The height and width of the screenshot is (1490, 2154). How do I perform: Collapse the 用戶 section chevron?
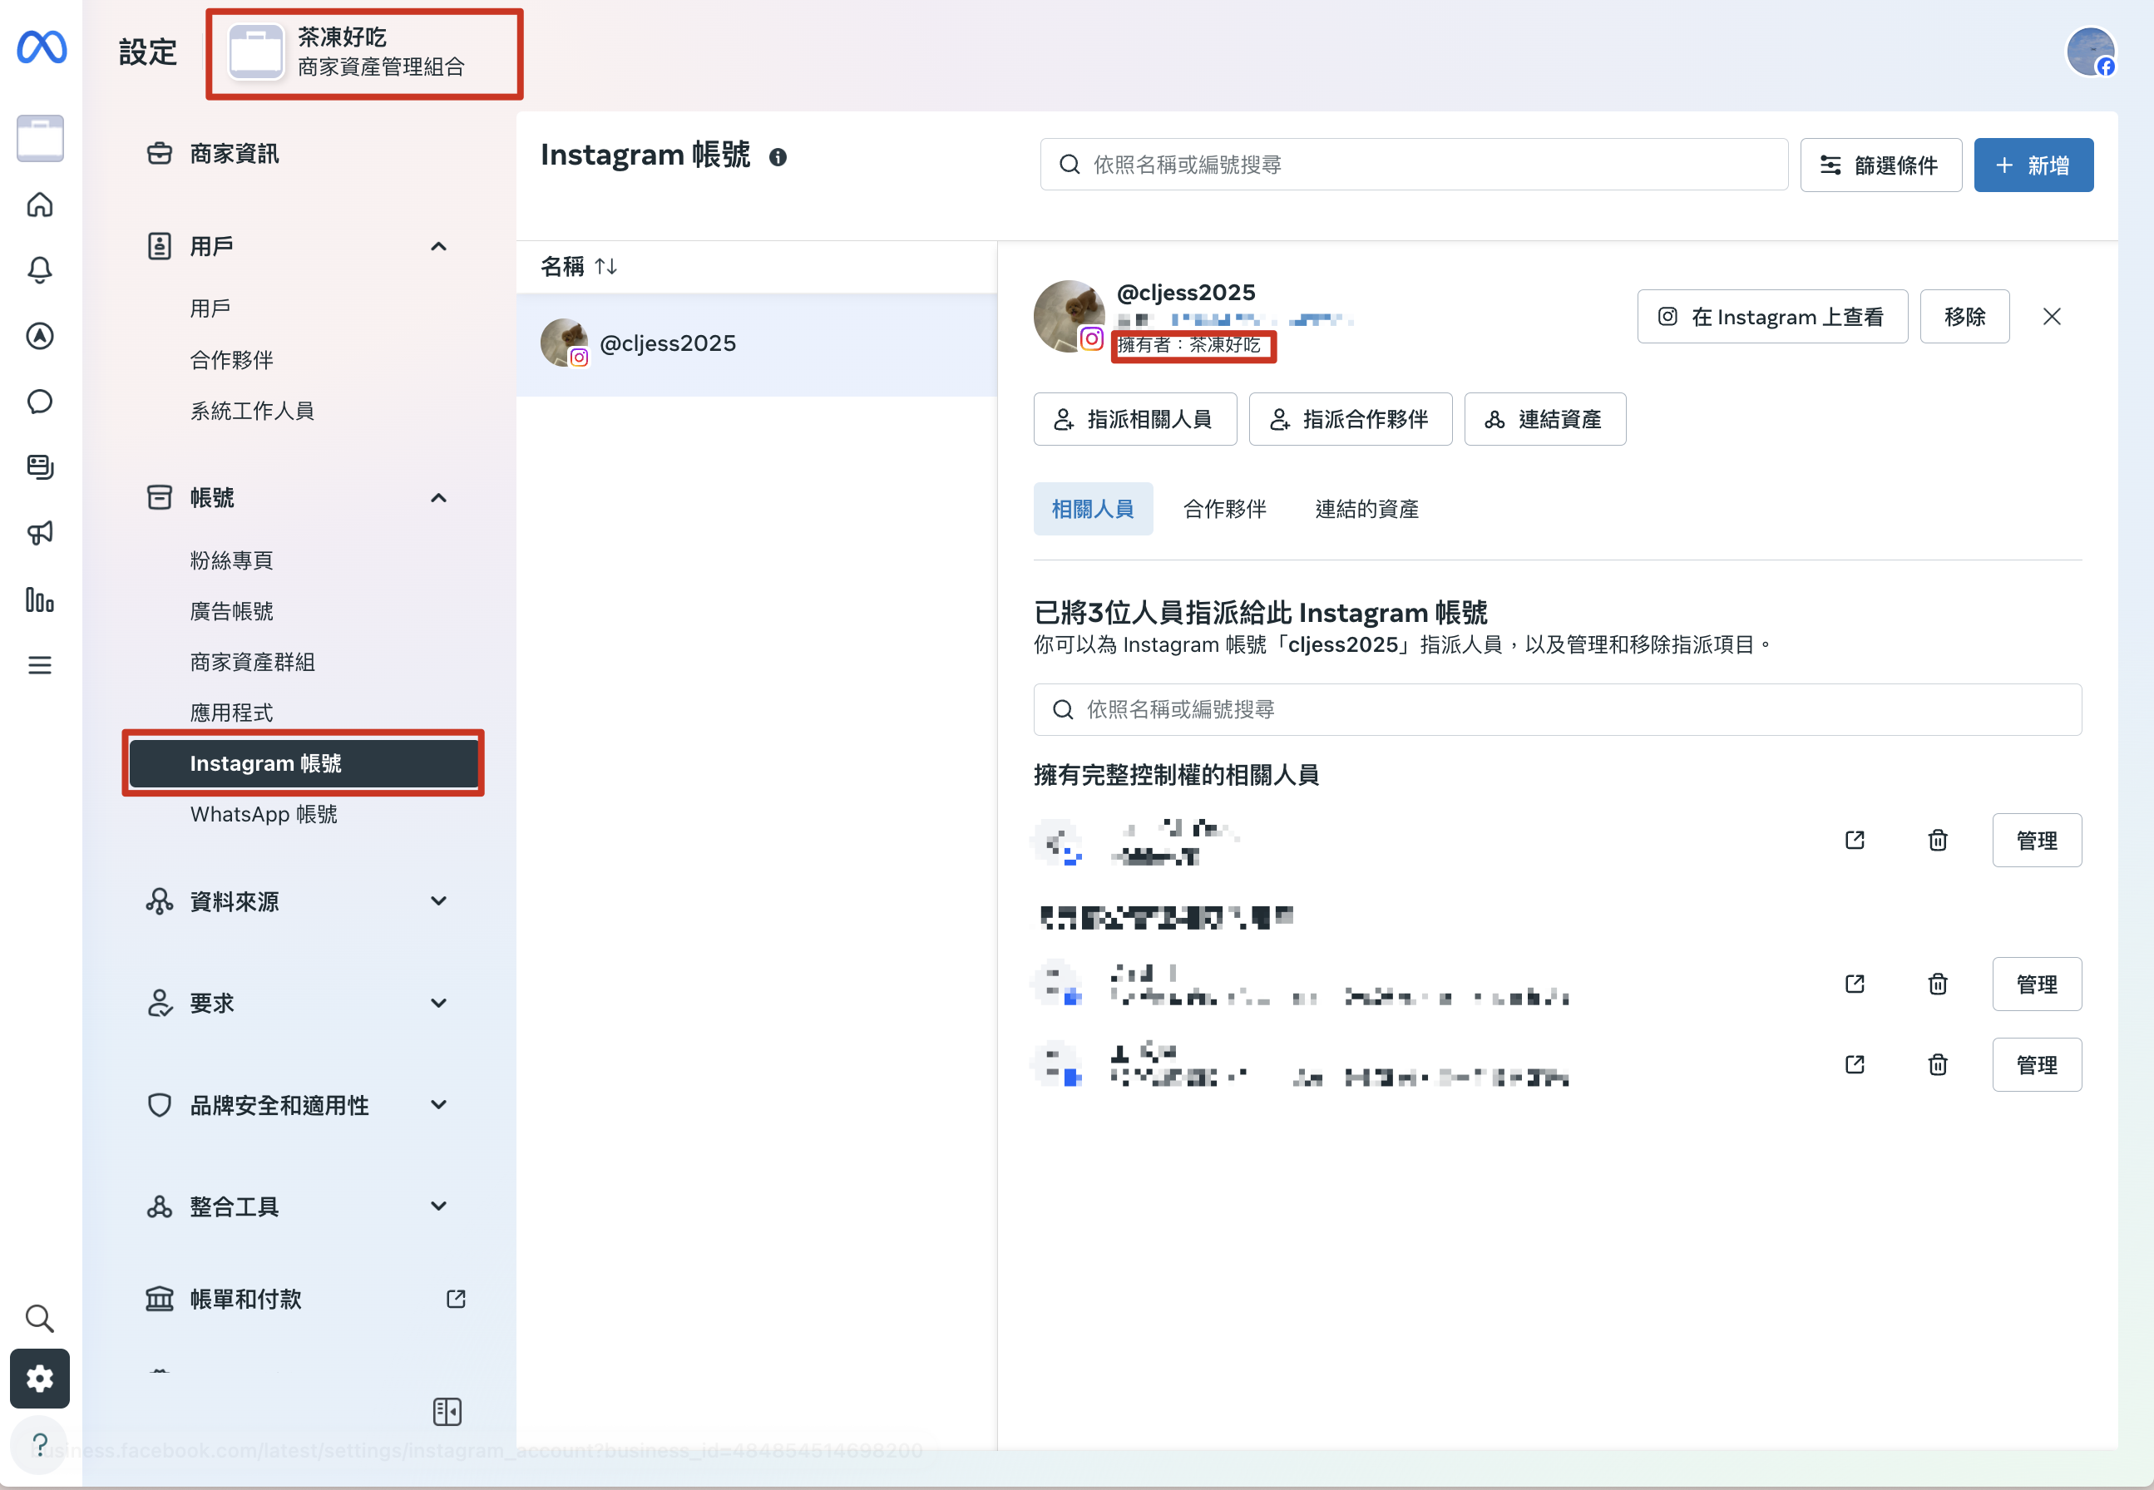tap(439, 246)
